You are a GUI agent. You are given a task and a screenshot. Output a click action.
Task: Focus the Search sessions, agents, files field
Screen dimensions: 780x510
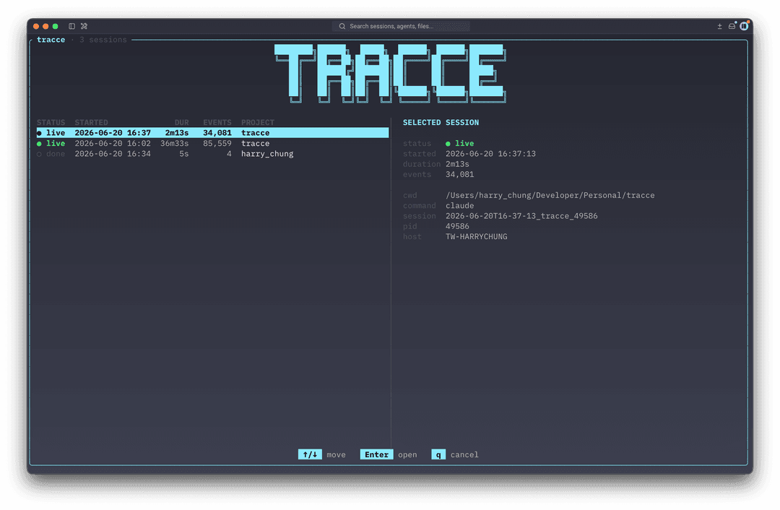coord(401,27)
